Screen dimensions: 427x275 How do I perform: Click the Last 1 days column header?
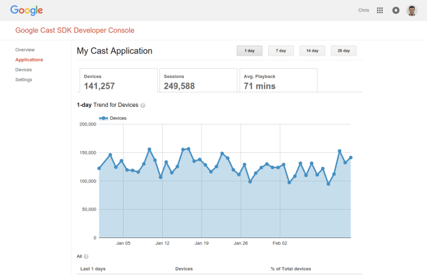pyautogui.click(x=93, y=269)
